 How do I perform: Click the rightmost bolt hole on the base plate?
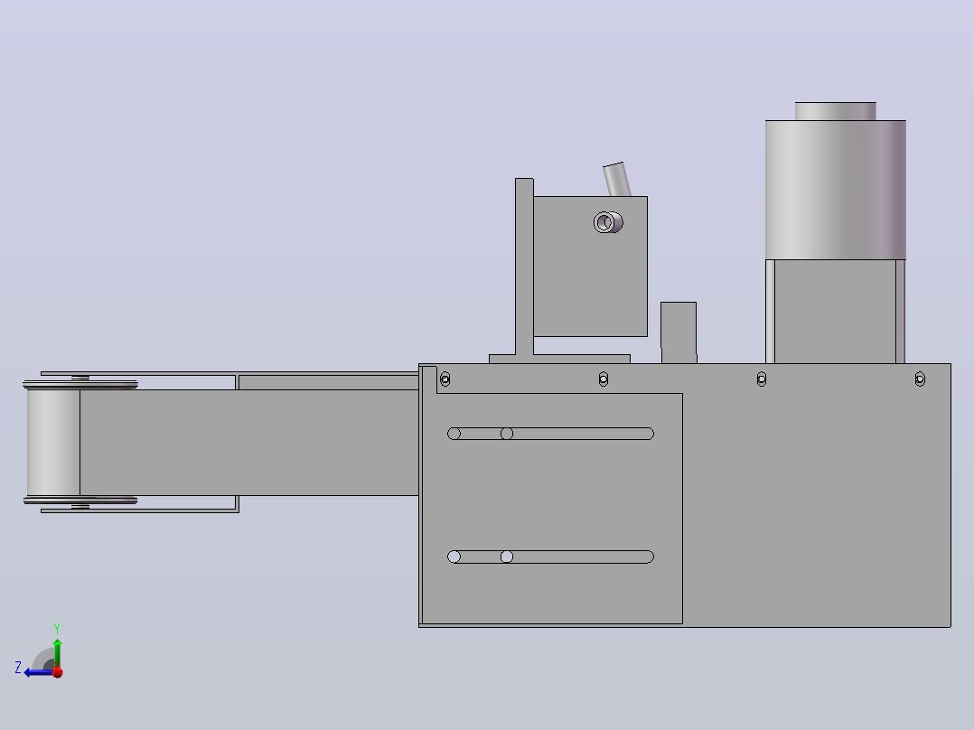[x=920, y=379]
